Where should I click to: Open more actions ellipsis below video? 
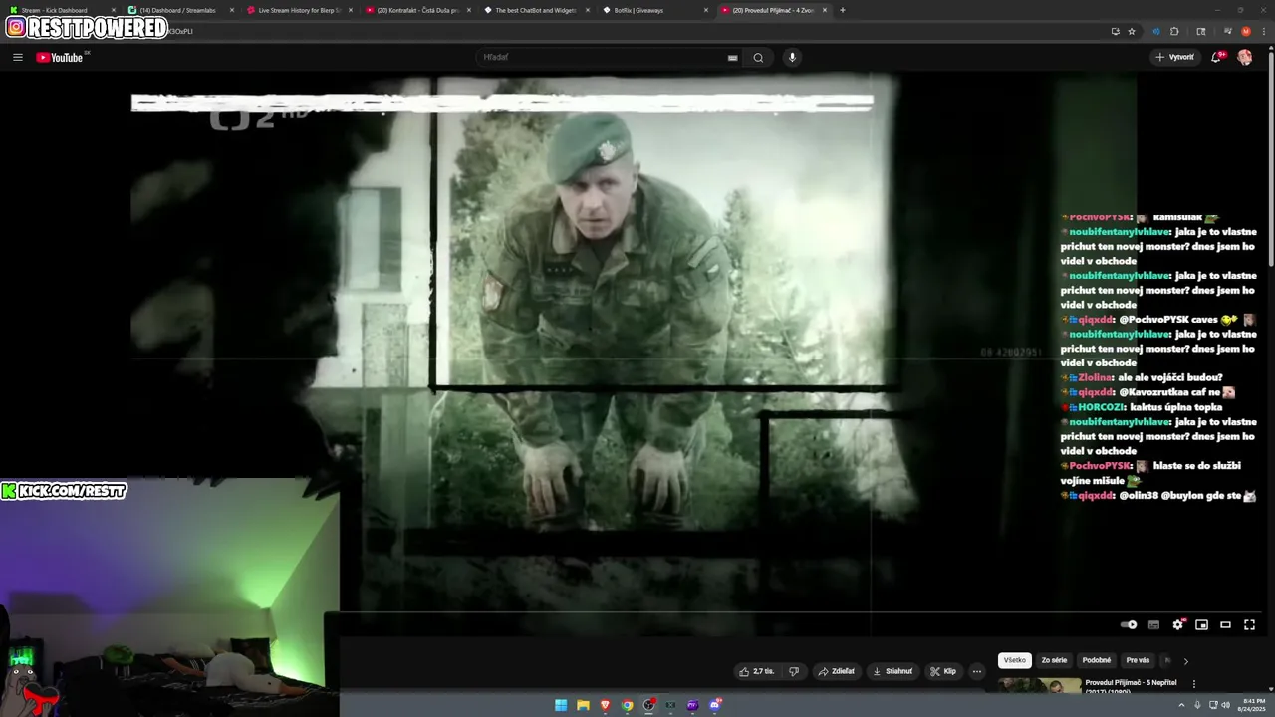point(977,671)
